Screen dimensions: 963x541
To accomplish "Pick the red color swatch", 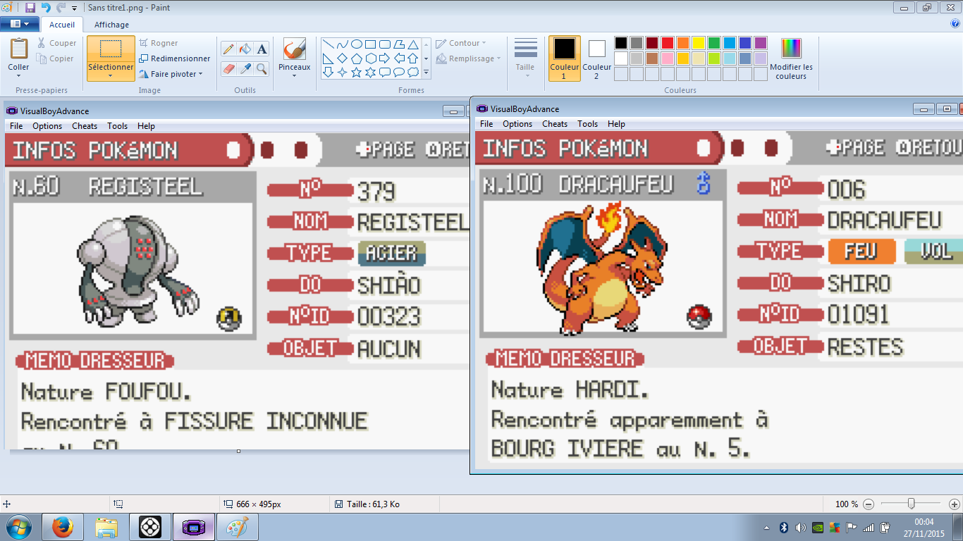I will coord(667,43).
